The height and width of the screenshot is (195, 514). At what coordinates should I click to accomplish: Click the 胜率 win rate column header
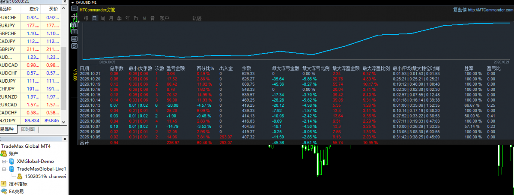[x=469, y=68]
